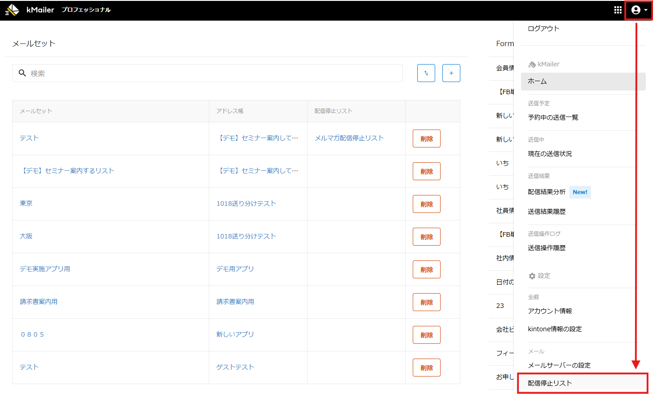Open 配信結果分析 menu item
Viewport: 653px width, 394px height.
pos(547,192)
